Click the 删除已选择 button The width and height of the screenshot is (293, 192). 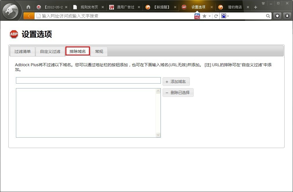tap(178, 93)
